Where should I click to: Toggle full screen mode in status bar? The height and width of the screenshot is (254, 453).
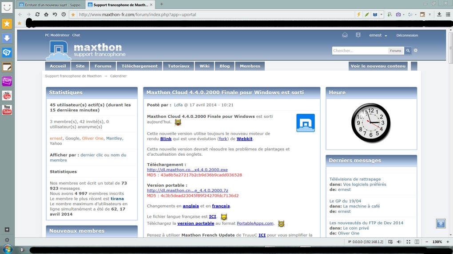point(408,242)
